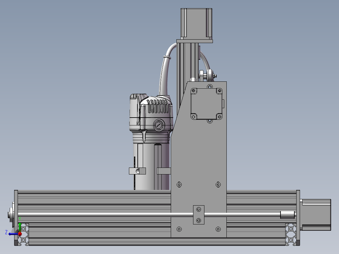Select the round dial on router body
The width and height of the screenshot is (339, 254).
pos(159,125)
